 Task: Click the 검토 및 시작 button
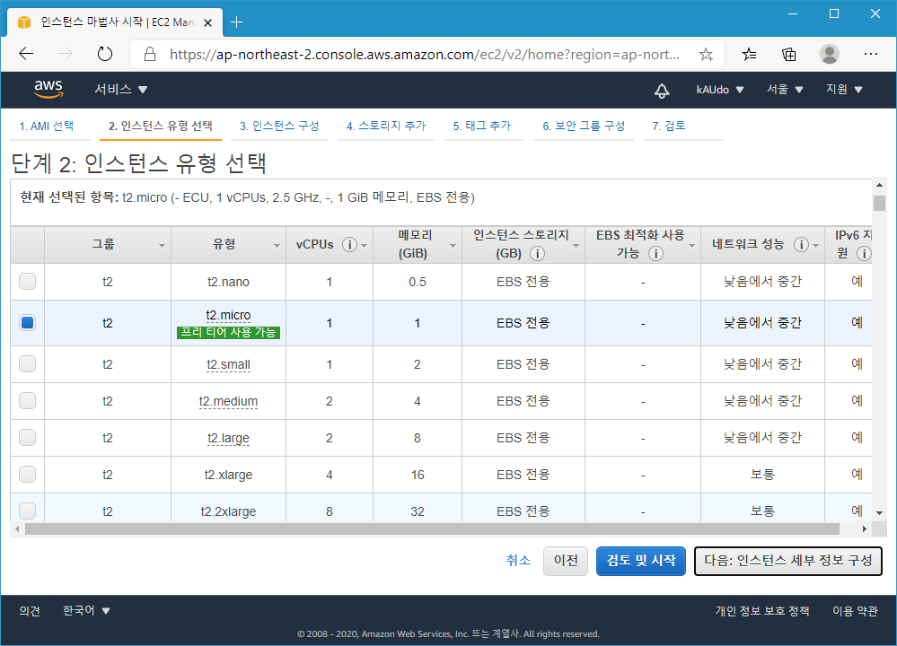(641, 561)
